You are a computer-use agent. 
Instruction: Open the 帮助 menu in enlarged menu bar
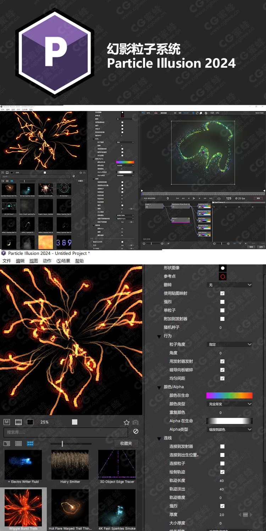[x=79, y=261]
